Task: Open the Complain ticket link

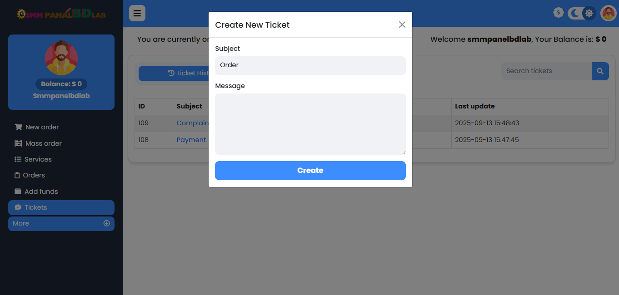Action: tap(193, 123)
